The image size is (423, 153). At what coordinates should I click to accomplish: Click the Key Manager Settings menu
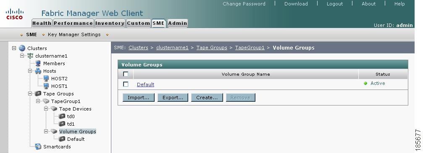click(x=74, y=34)
